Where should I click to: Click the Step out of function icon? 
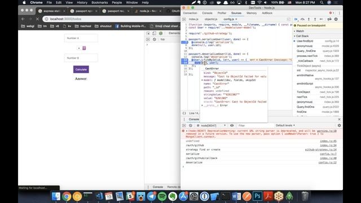pyautogui.click(x=315, y=19)
